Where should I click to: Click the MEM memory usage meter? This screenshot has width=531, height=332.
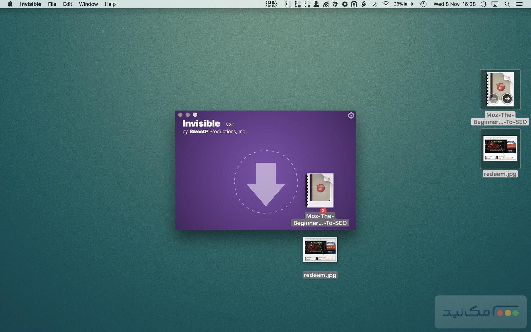coord(298,4)
